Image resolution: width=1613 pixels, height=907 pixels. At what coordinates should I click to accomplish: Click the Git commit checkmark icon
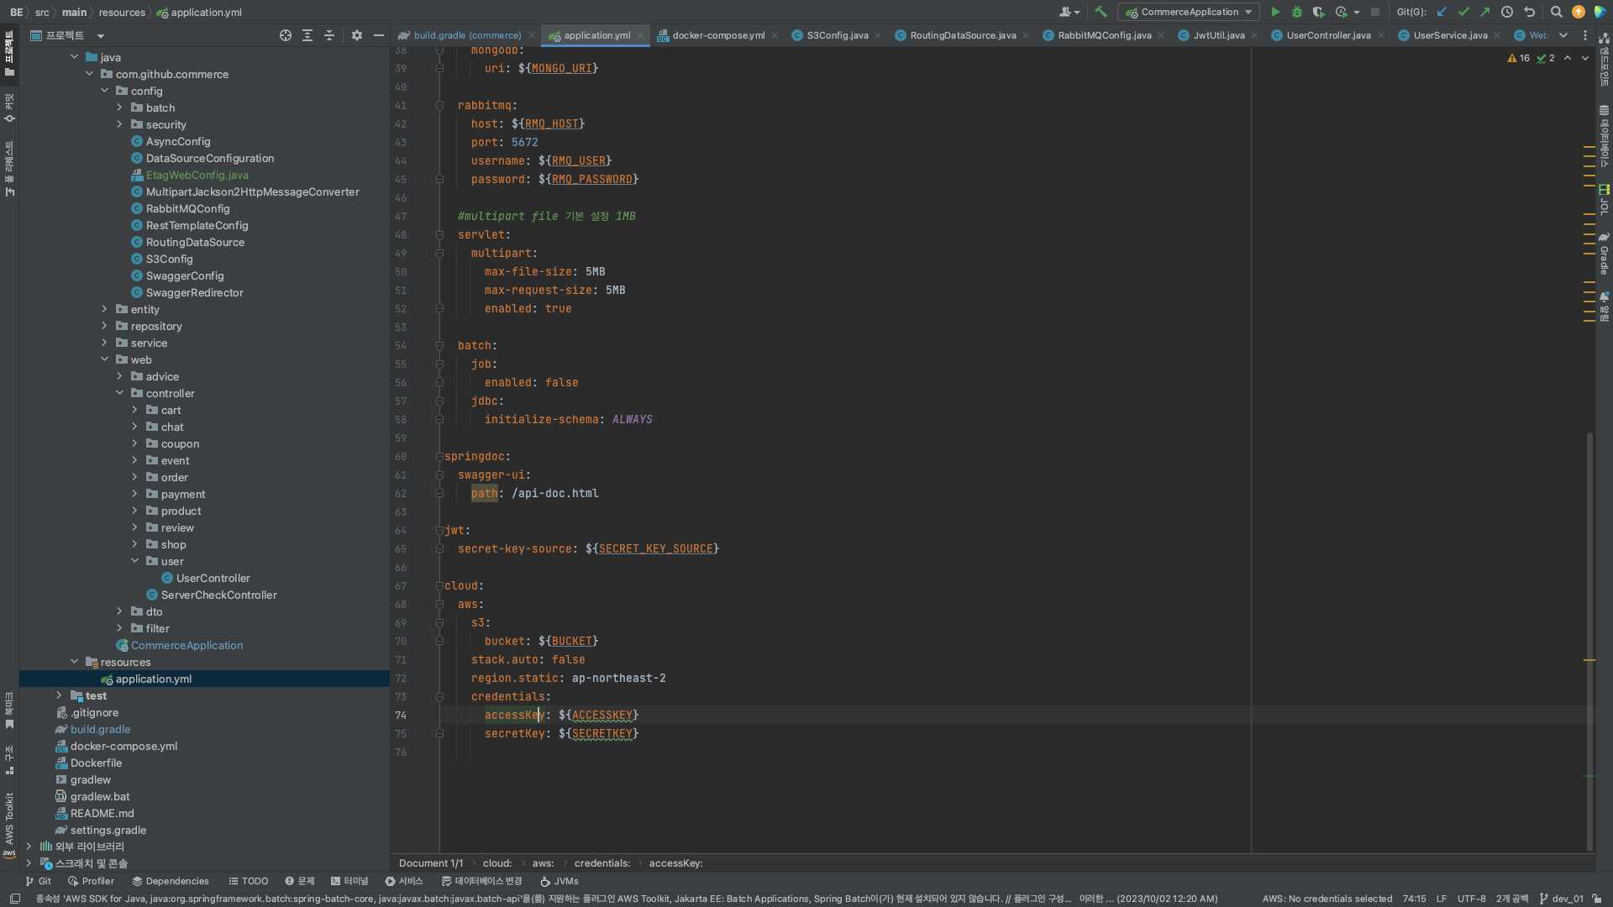coord(1463,12)
